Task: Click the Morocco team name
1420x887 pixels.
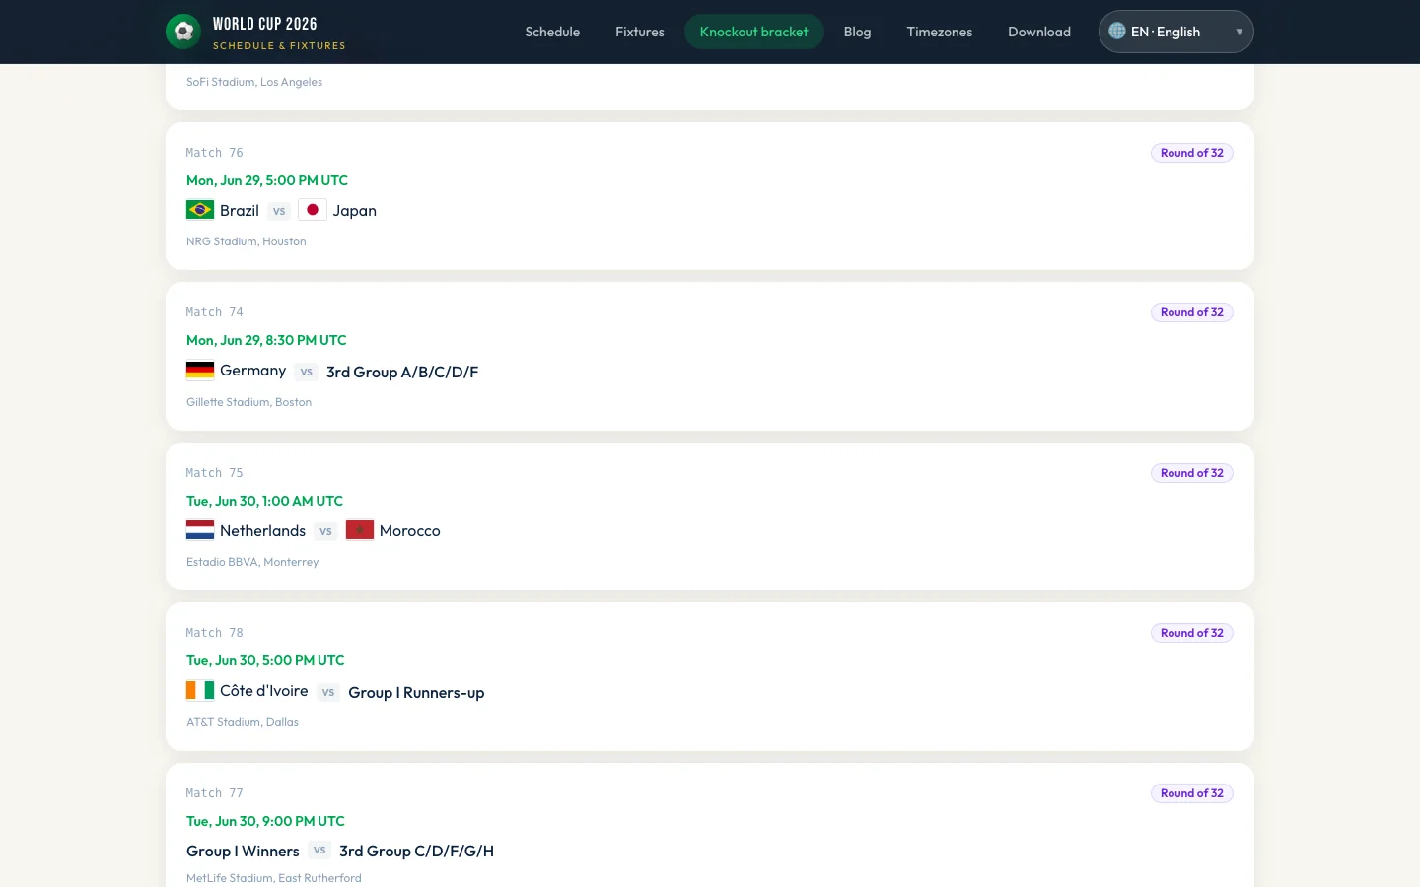Action: (x=410, y=531)
